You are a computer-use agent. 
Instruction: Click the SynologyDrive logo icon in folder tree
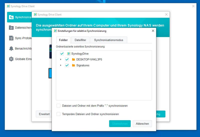click(x=68, y=54)
